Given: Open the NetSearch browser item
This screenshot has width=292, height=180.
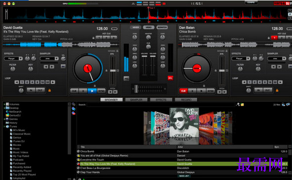Looking at the screenshot, I should [15, 111].
